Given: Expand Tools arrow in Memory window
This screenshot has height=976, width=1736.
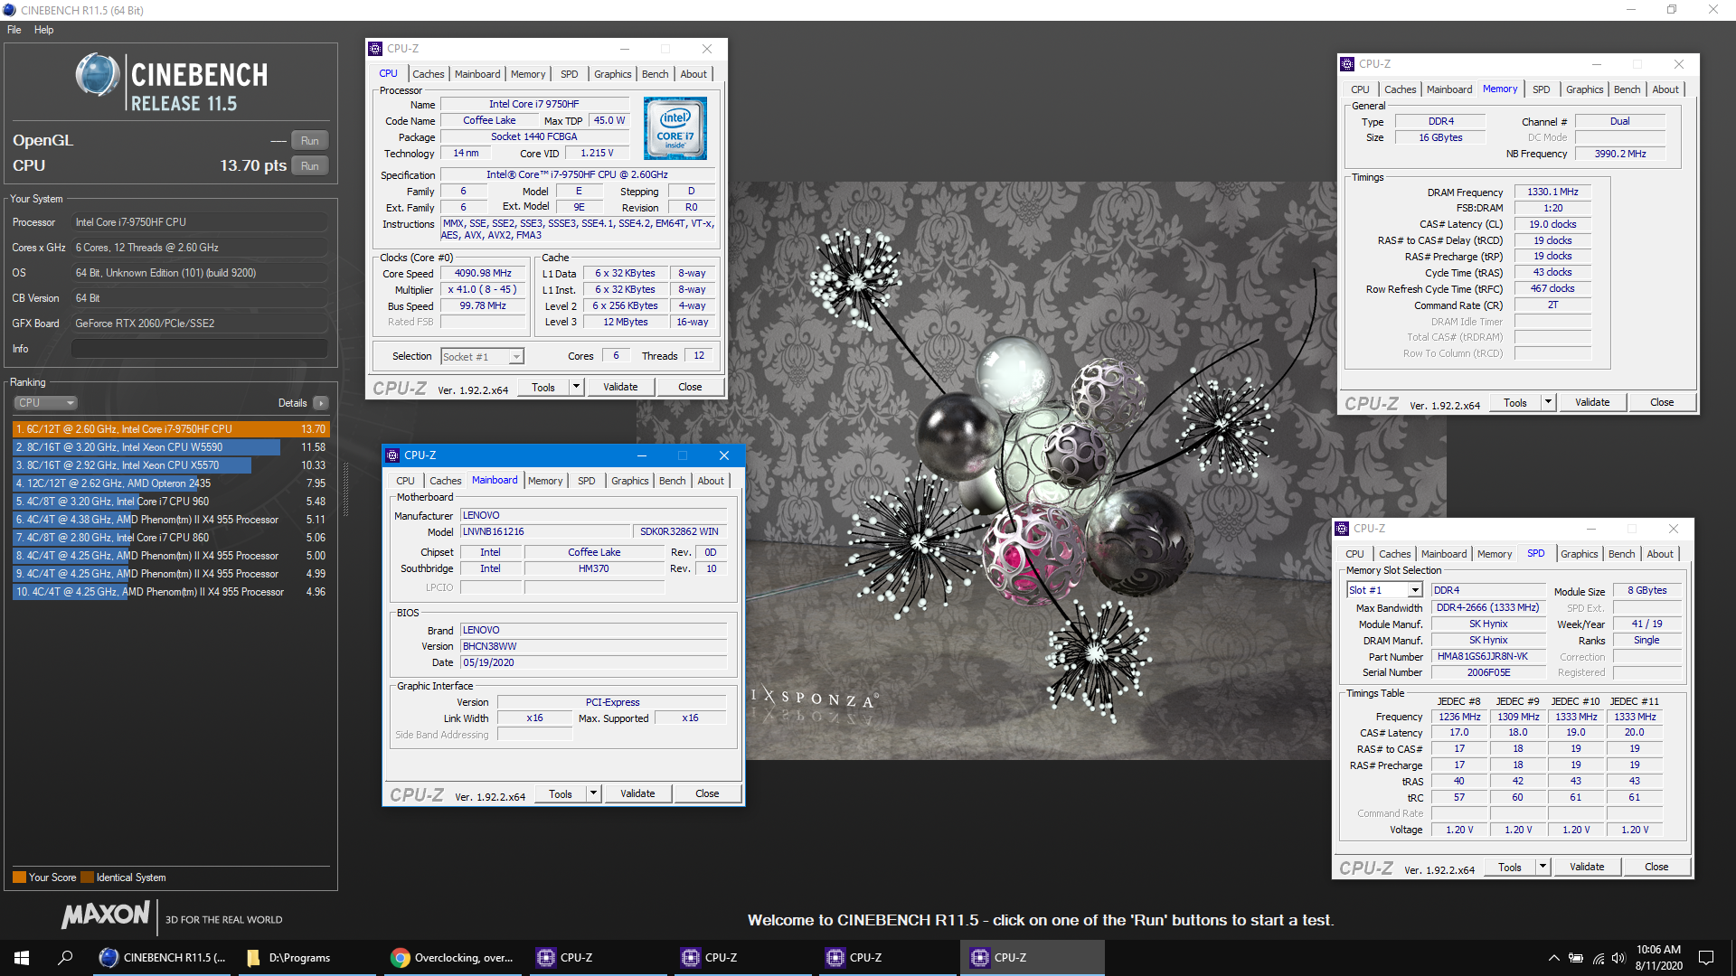Looking at the screenshot, I should [x=1548, y=402].
